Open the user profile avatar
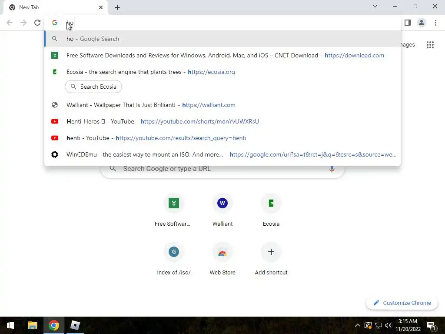This screenshot has width=445, height=334. pyautogui.click(x=422, y=23)
